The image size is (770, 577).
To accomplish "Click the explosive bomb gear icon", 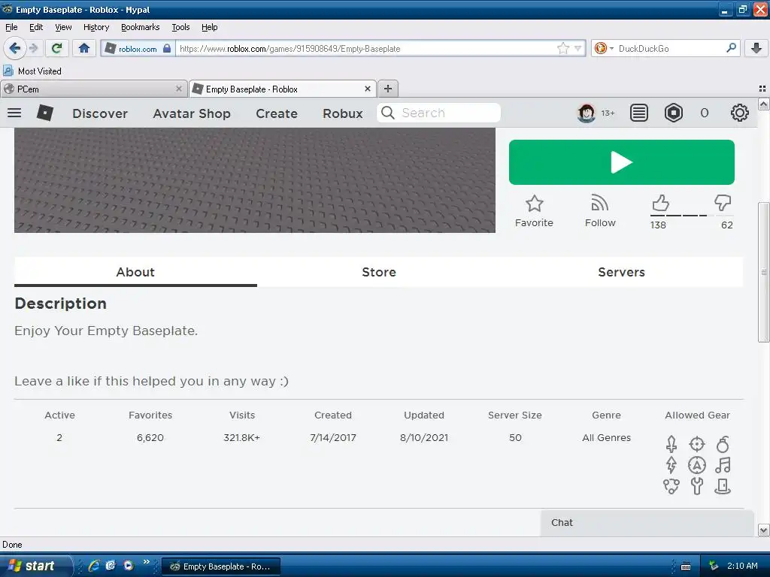I will [x=723, y=444].
